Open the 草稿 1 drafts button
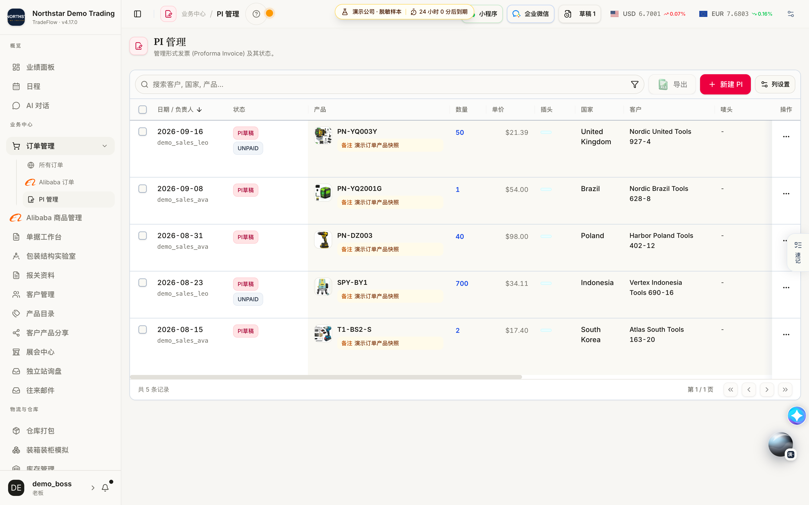The width and height of the screenshot is (809, 505). 579,14
